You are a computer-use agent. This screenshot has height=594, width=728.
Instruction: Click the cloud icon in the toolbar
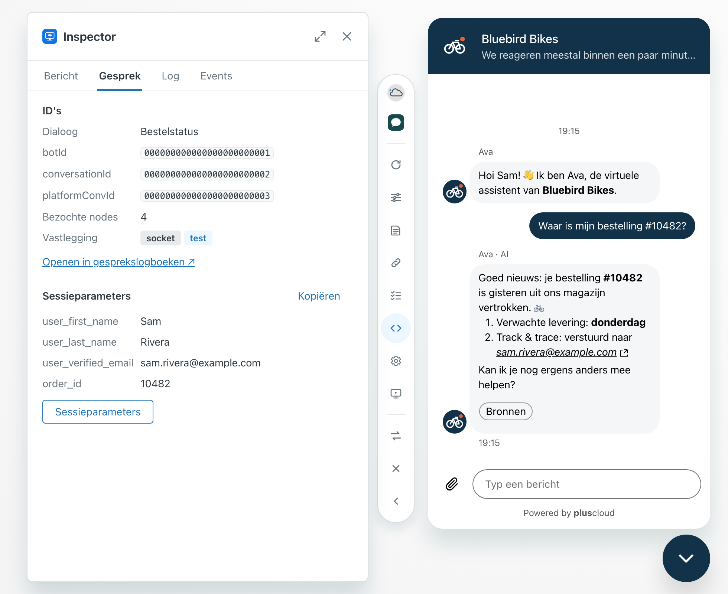pos(396,92)
